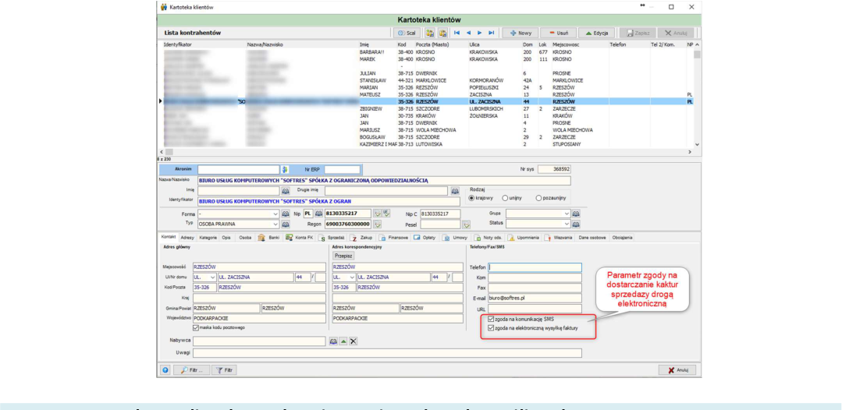Click into the Telefon input field
This screenshot has height=410, width=842.
pyautogui.click(x=535, y=267)
